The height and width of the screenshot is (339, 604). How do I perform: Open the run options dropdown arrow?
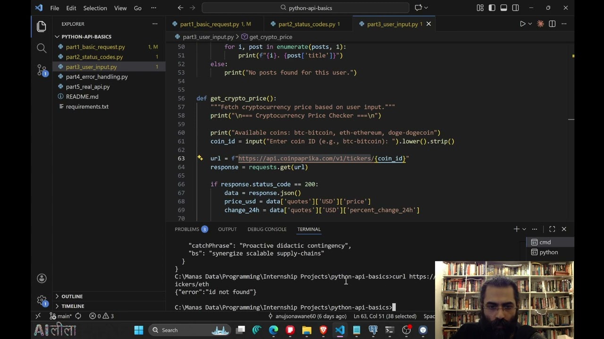[530, 24]
